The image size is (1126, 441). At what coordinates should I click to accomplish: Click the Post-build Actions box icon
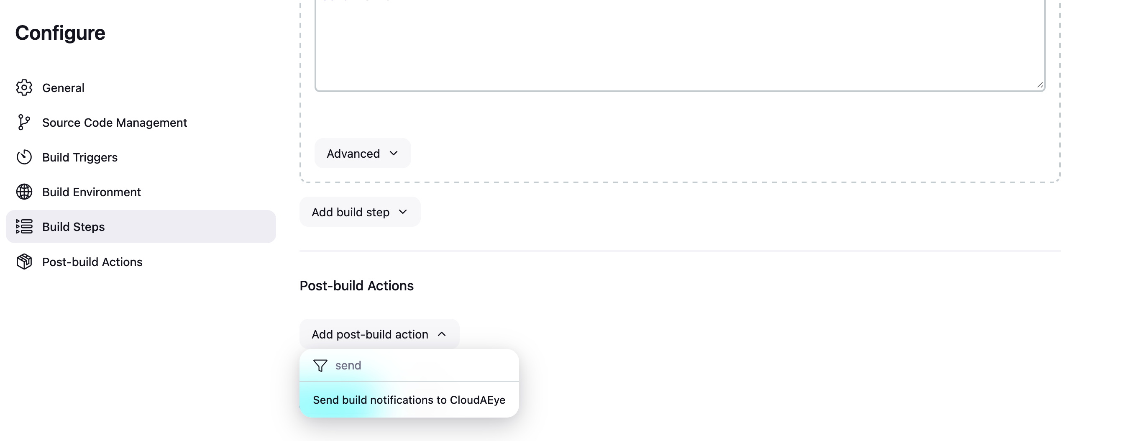(24, 262)
